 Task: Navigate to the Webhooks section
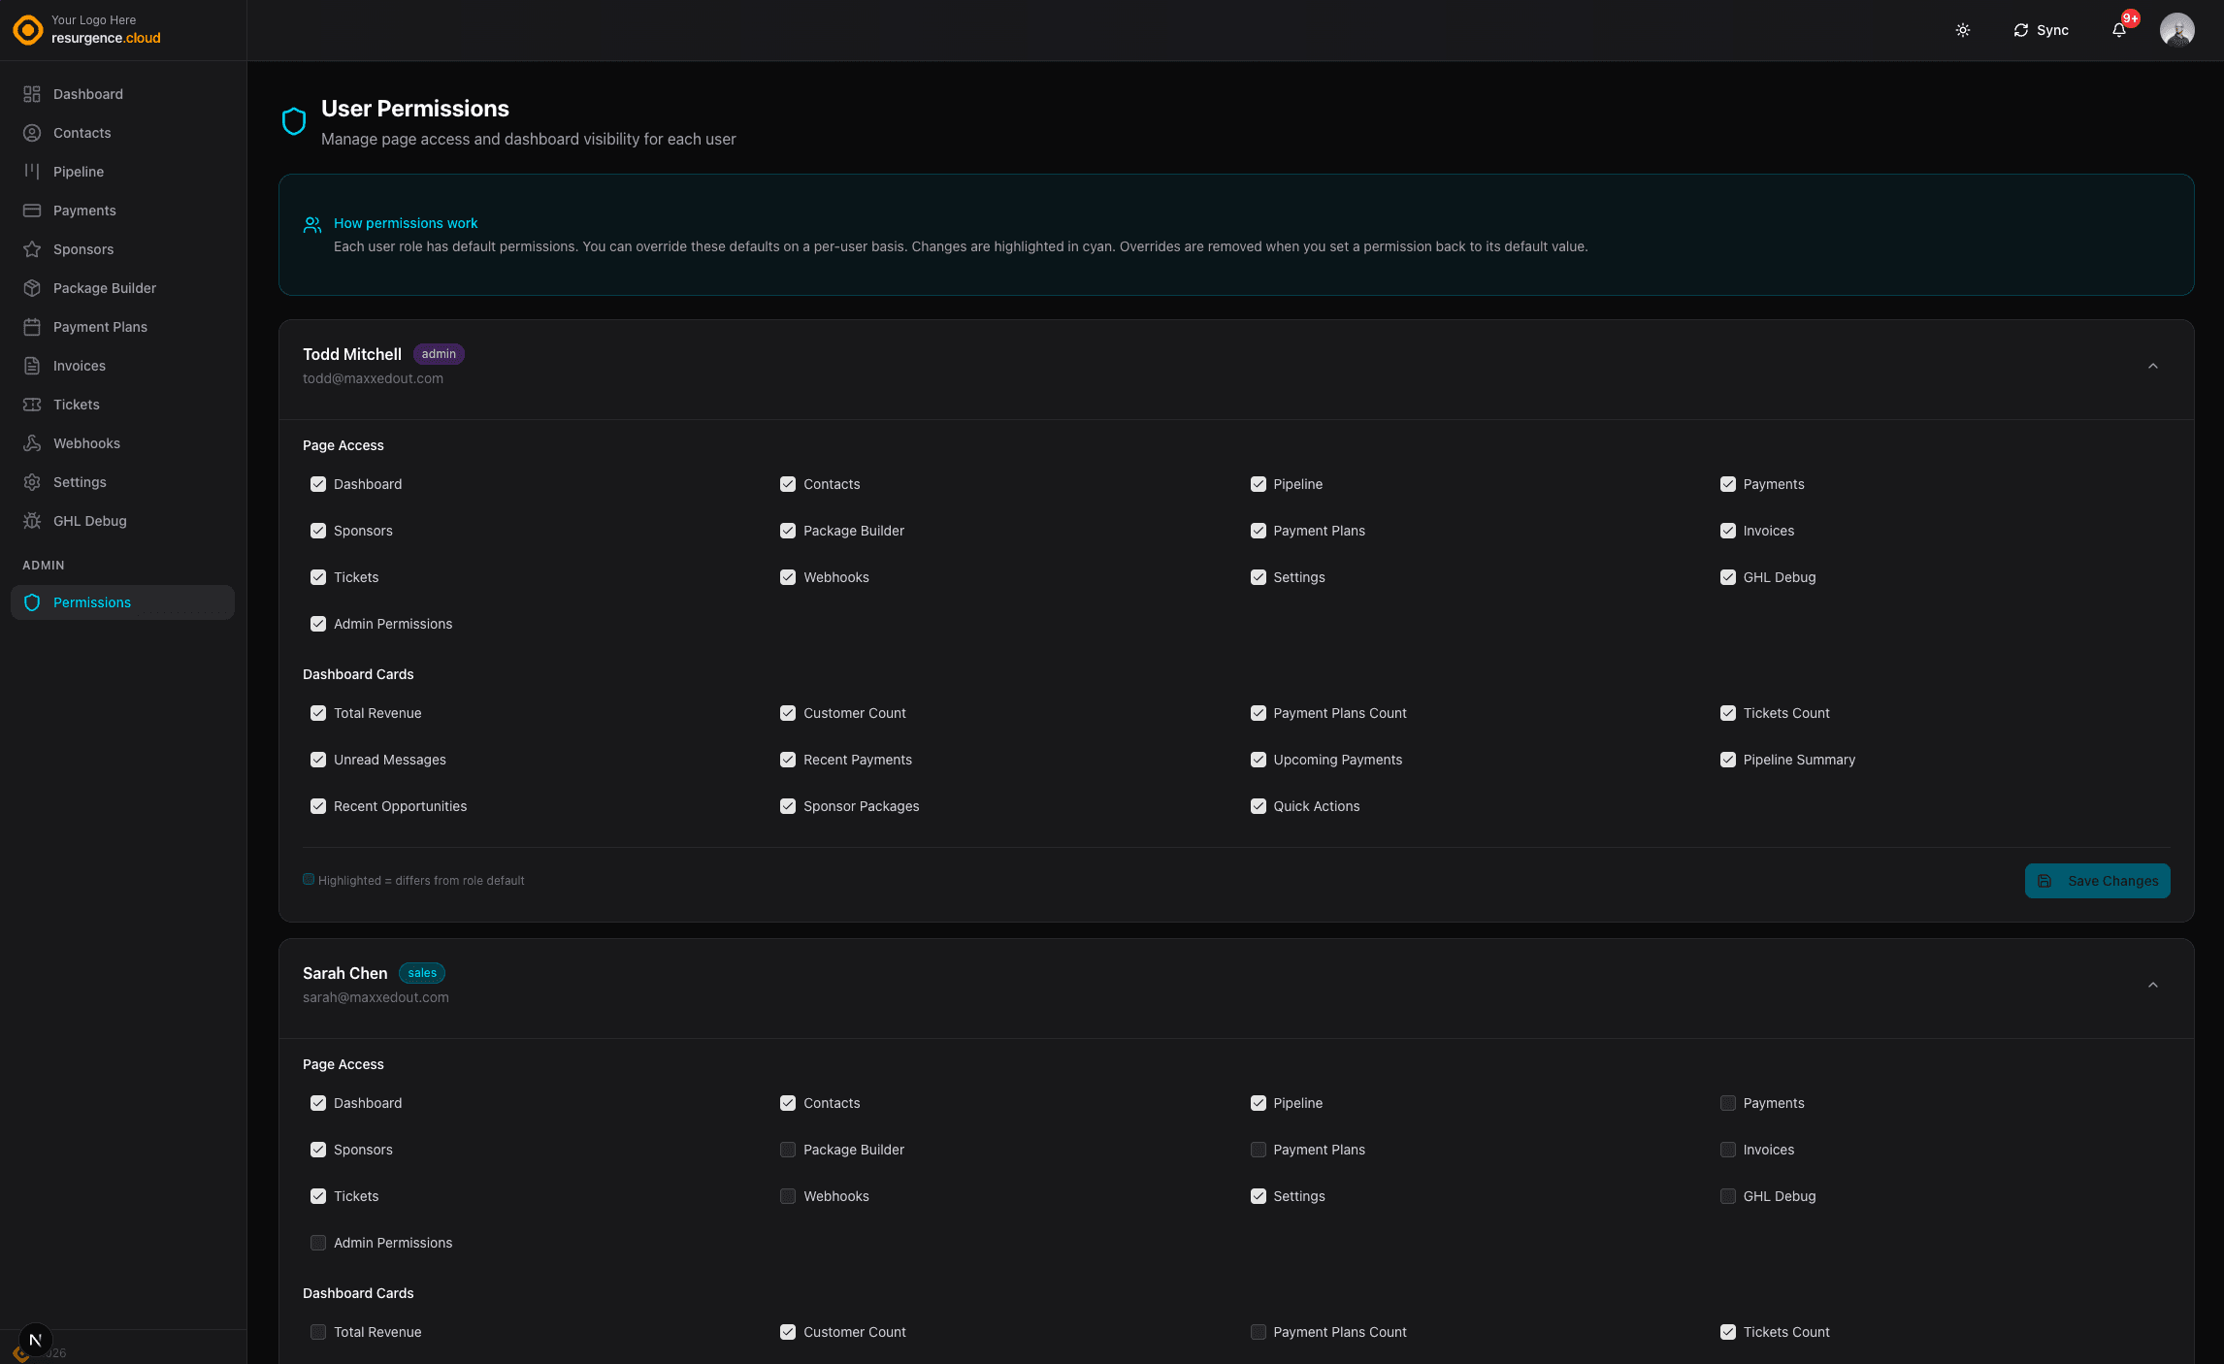[86, 442]
